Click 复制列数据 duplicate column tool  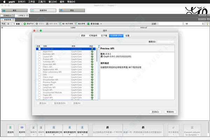pos(82,129)
